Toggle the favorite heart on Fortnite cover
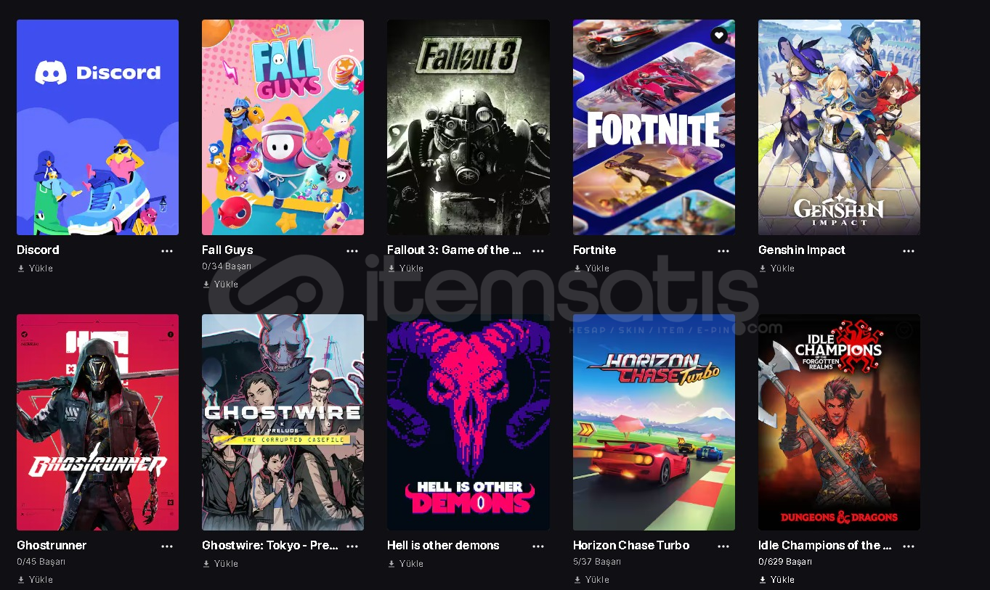This screenshot has height=590, width=990. [719, 35]
